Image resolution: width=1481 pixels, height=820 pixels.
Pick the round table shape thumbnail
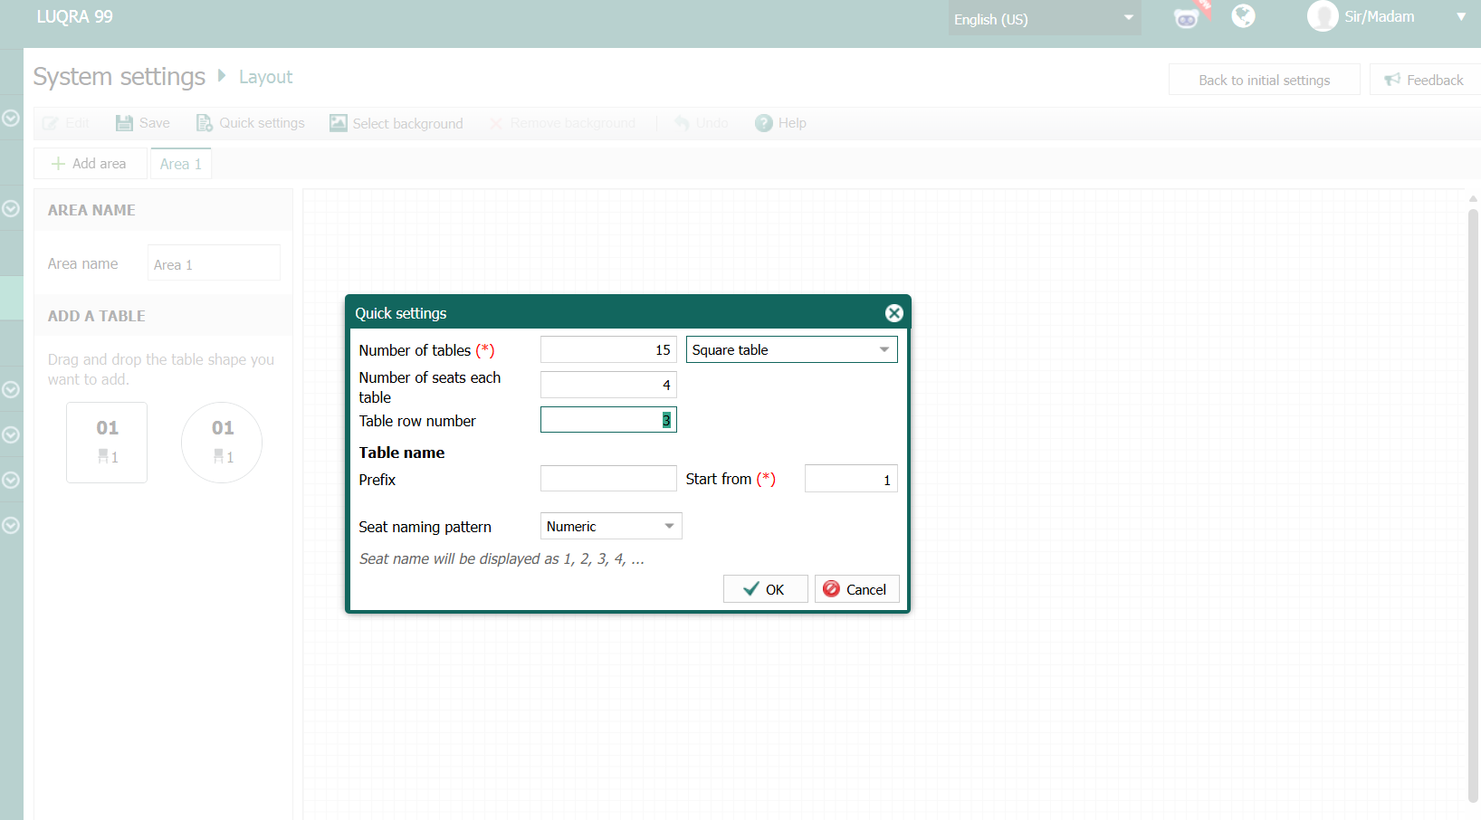point(222,443)
